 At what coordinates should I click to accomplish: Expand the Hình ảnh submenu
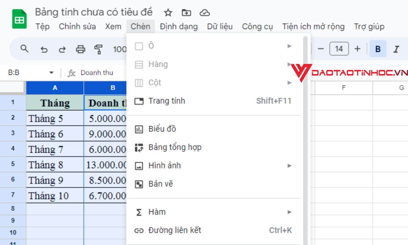coord(289,166)
